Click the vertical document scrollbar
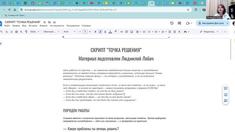Screen dimensions: 235x132 coord(231,49)
